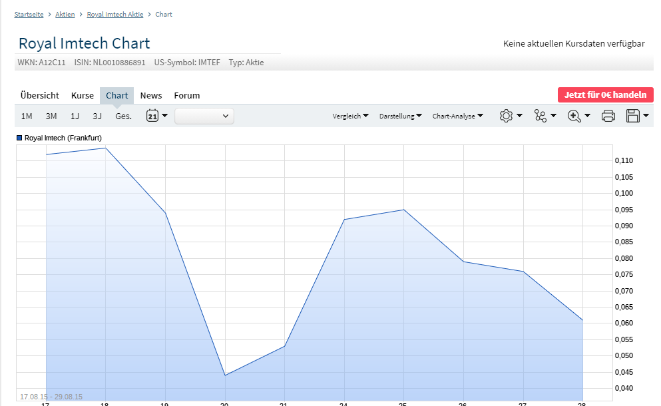Click the Chart breadcrumb text
661x406 pixels.
click(164, 15)
